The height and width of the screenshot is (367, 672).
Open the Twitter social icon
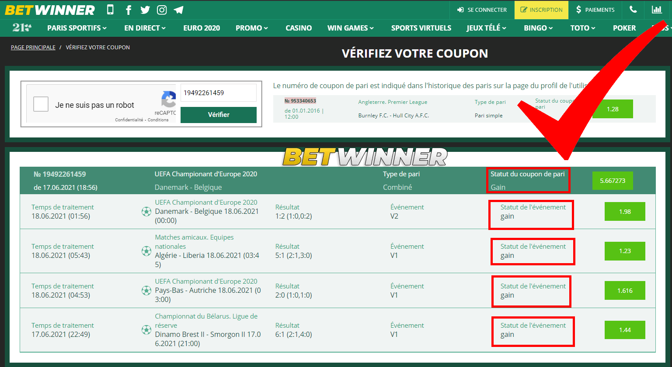click(145, 10)
